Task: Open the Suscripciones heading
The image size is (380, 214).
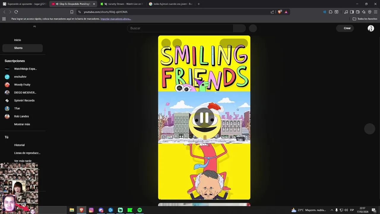Action: tap(15, 61)
